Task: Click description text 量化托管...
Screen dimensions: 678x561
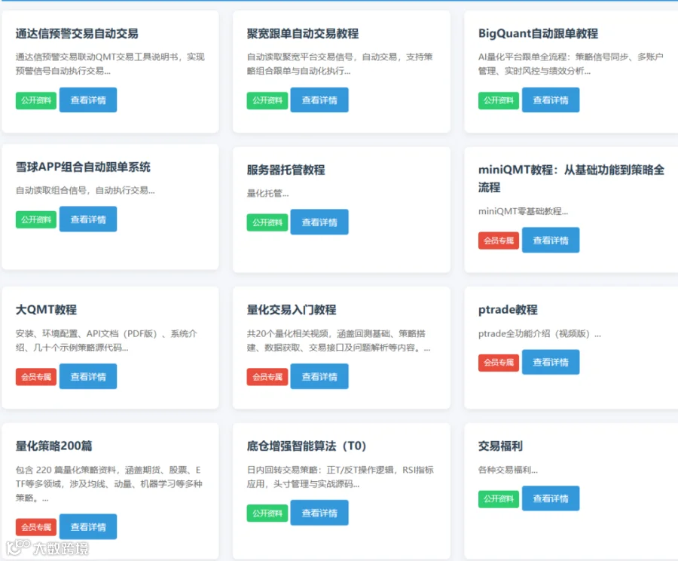Action: [267, 194]
